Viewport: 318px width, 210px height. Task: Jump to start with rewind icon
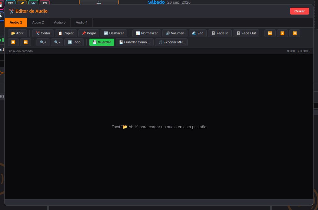(x=270, y=33)
